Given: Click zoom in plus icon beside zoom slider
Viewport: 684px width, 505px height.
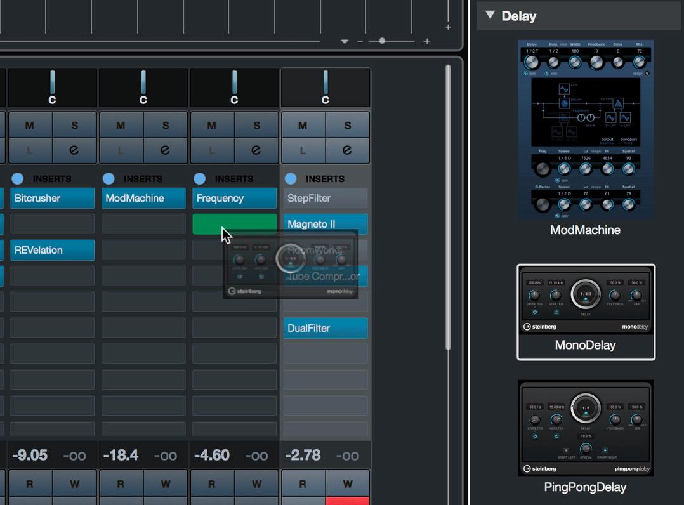Looking at the screenshot, I should [426, 41].
